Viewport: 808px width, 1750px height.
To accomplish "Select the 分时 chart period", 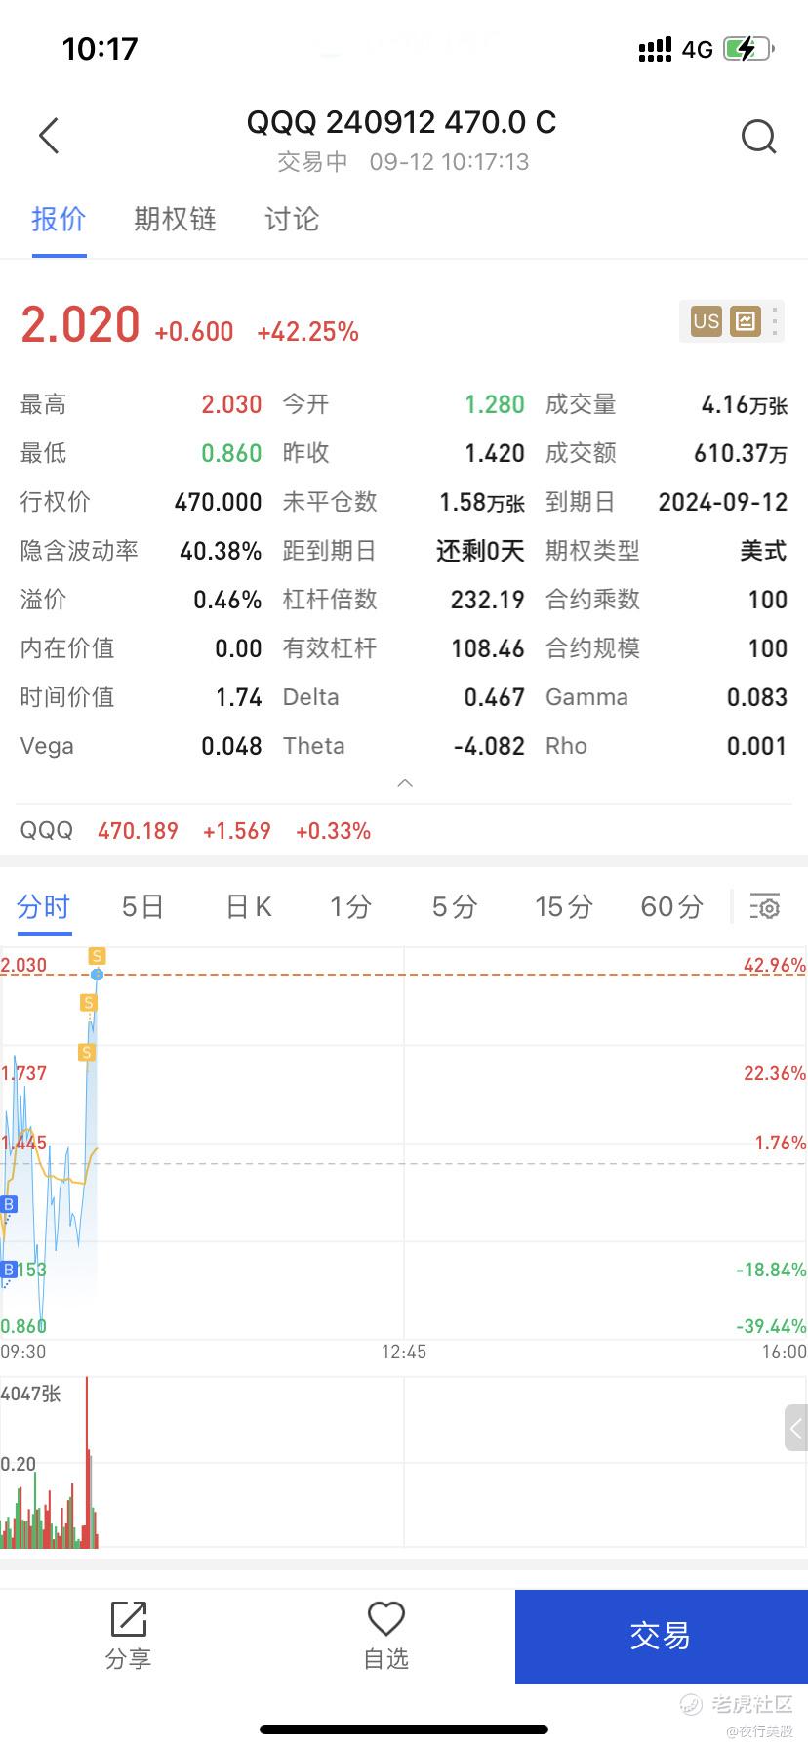I will point(44,907).
